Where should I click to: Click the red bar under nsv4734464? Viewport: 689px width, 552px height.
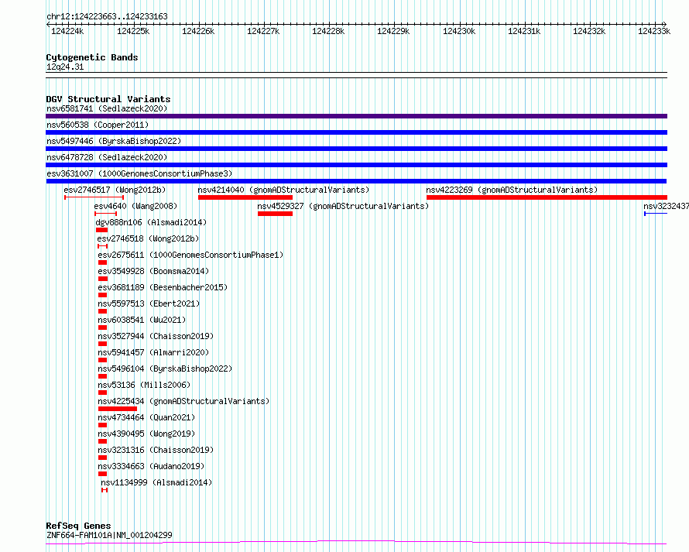coord(102,425)
